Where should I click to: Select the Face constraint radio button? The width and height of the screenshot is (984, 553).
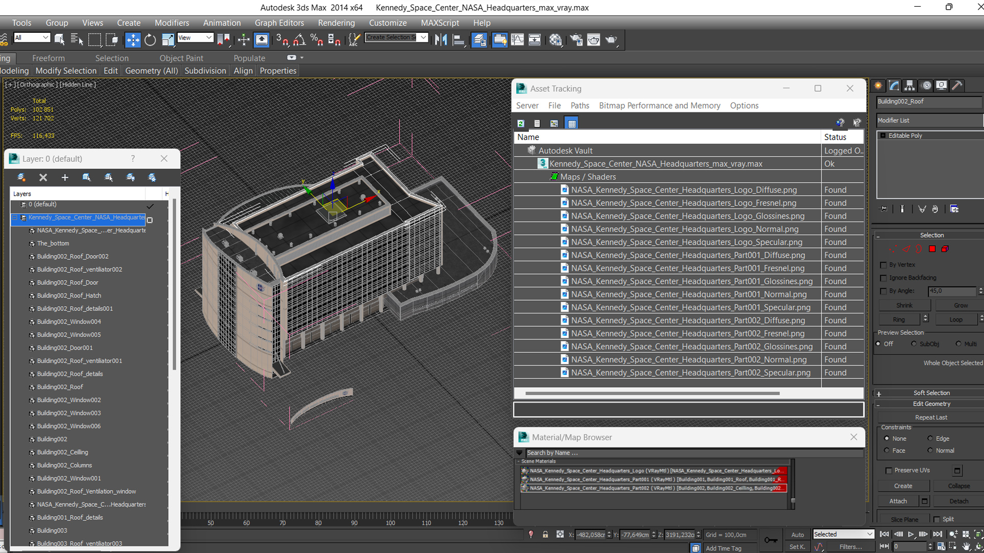(887, 451)
